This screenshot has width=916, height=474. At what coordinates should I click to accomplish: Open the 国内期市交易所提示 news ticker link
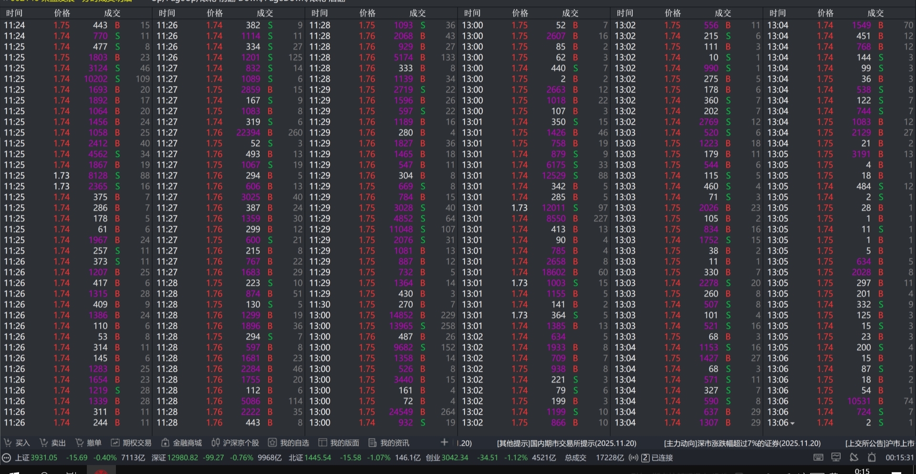click(x=567, y=443)
